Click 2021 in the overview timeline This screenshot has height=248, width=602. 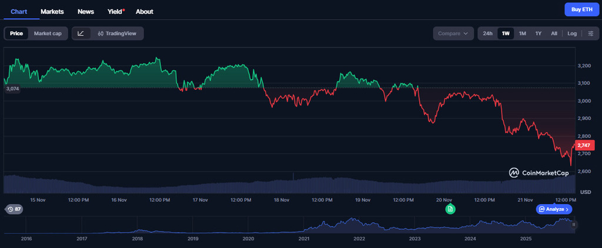coord(304,239)
